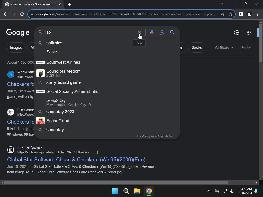Start voice search with the microphone

coord(152,32)
